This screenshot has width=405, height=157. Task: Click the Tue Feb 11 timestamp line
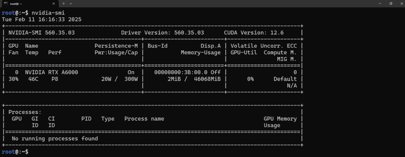42,20
